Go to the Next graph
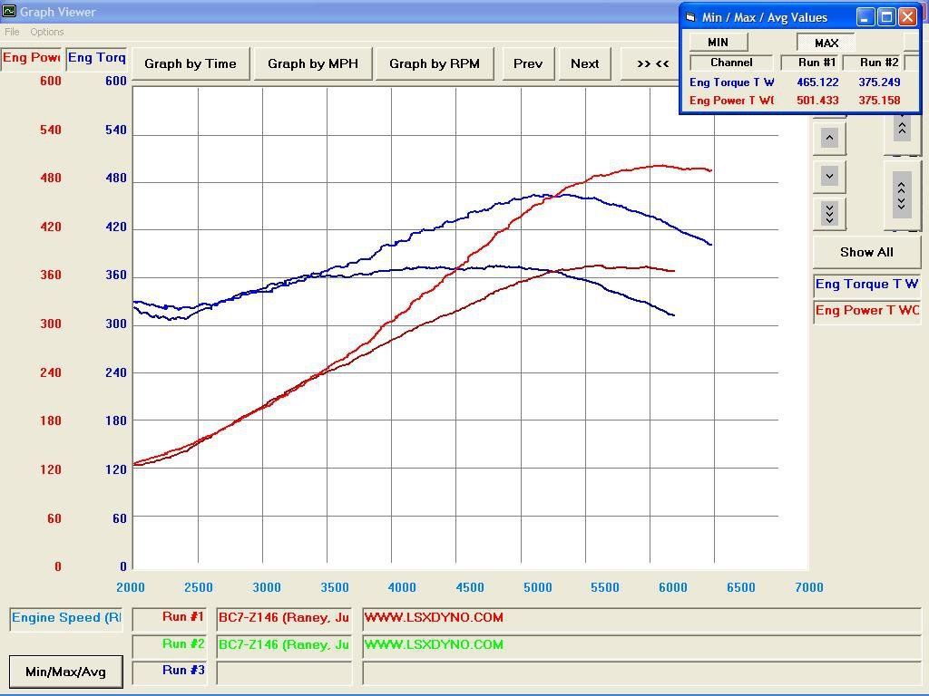The height and width of the screenshot is (696, 929). tap(584, 63)
